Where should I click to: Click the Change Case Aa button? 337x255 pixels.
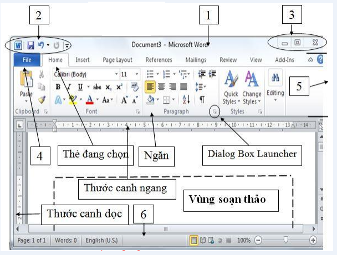click(x=107, y=100)
